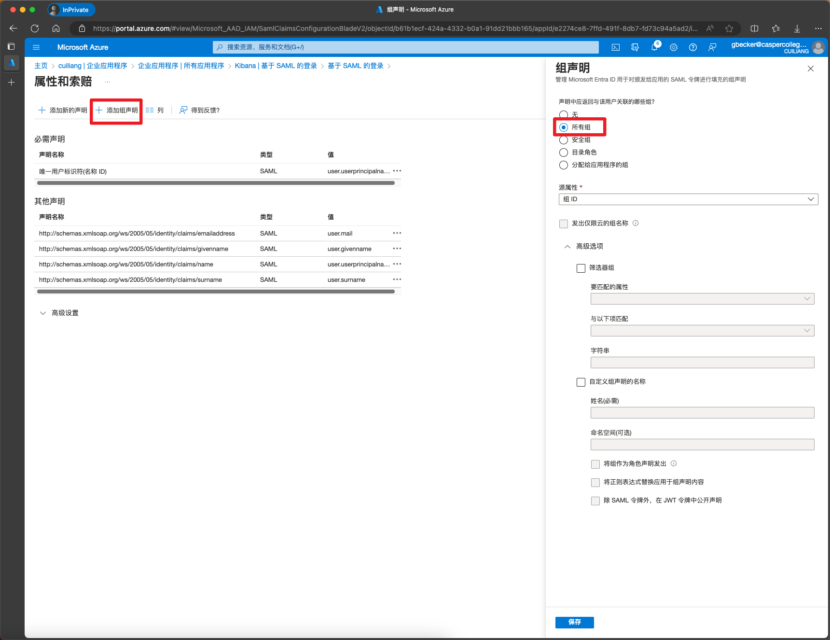
Task: Open the 源属性 组 ID dropdown
Action: pyautogui.click(x=688, y=199)
